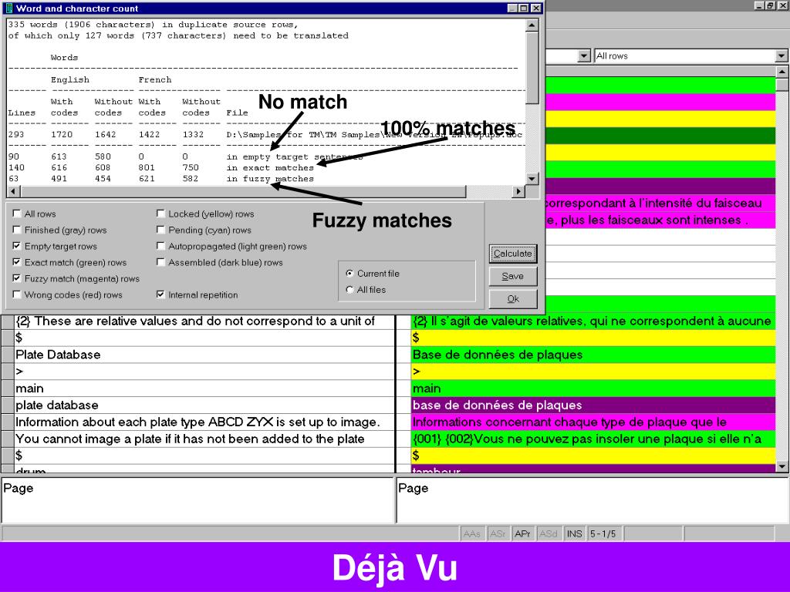Click the INS indicator in the status bar
Screen dimensions: 790x592
click(574, 533)
